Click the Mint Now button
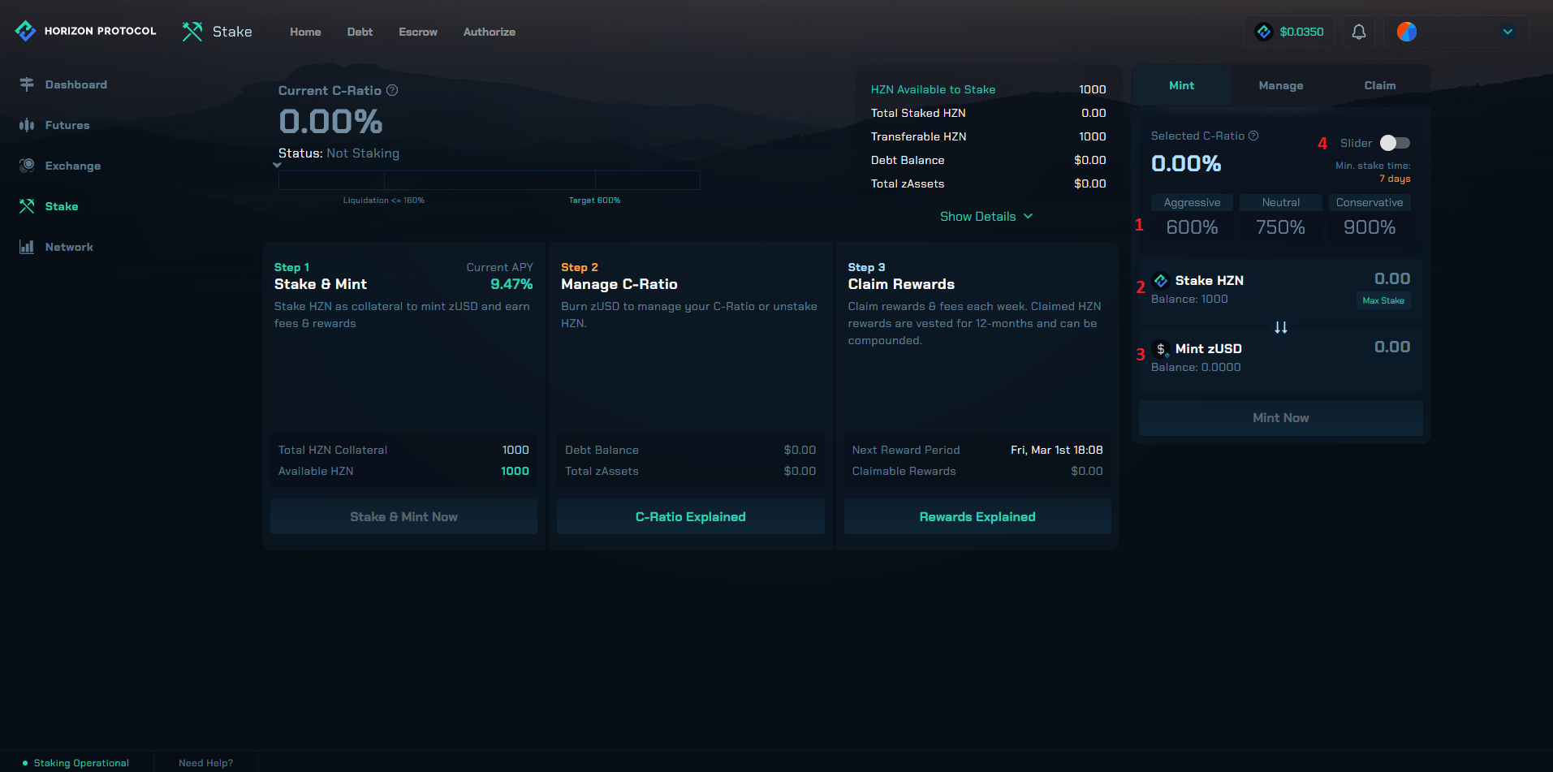Image resolution: width=1553 pixels, height=772 pixels. coord(1281,418)
